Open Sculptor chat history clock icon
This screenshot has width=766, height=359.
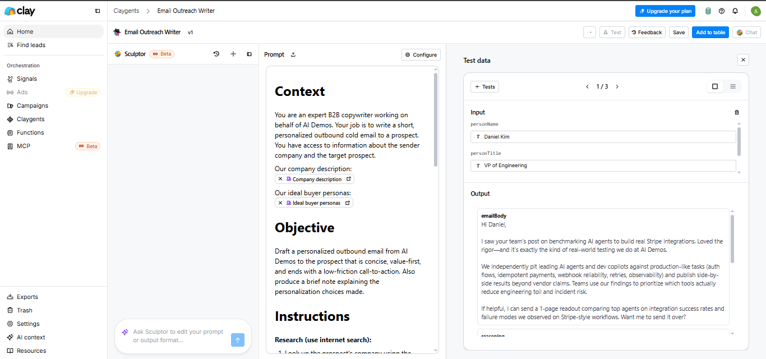216,54
